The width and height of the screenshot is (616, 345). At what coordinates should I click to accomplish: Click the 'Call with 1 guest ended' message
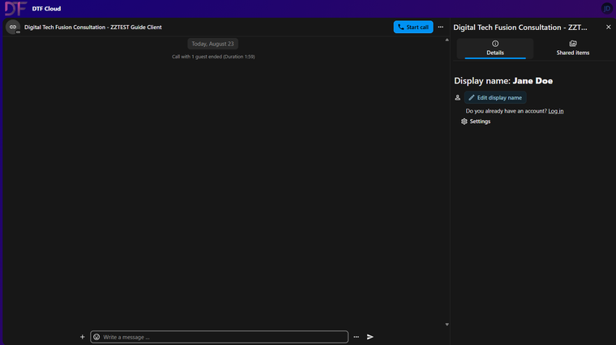213,57
